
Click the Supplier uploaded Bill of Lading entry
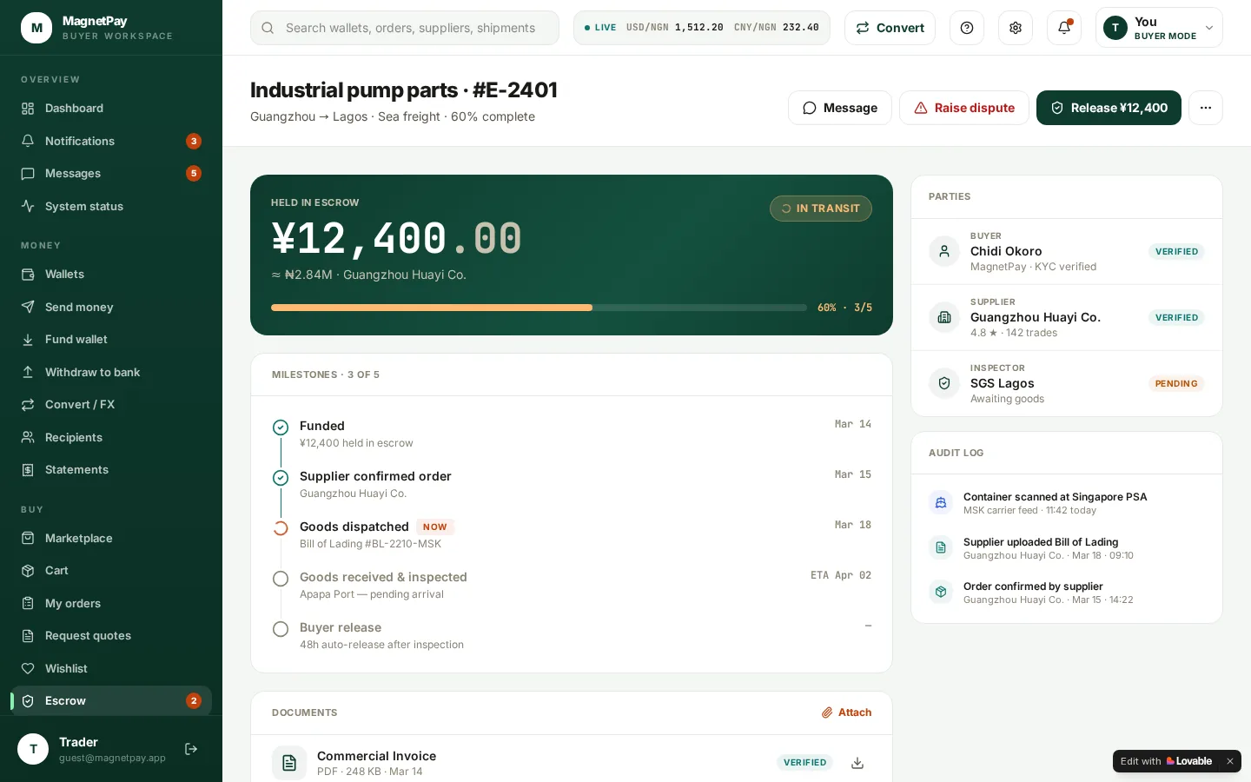point(1067,548)
